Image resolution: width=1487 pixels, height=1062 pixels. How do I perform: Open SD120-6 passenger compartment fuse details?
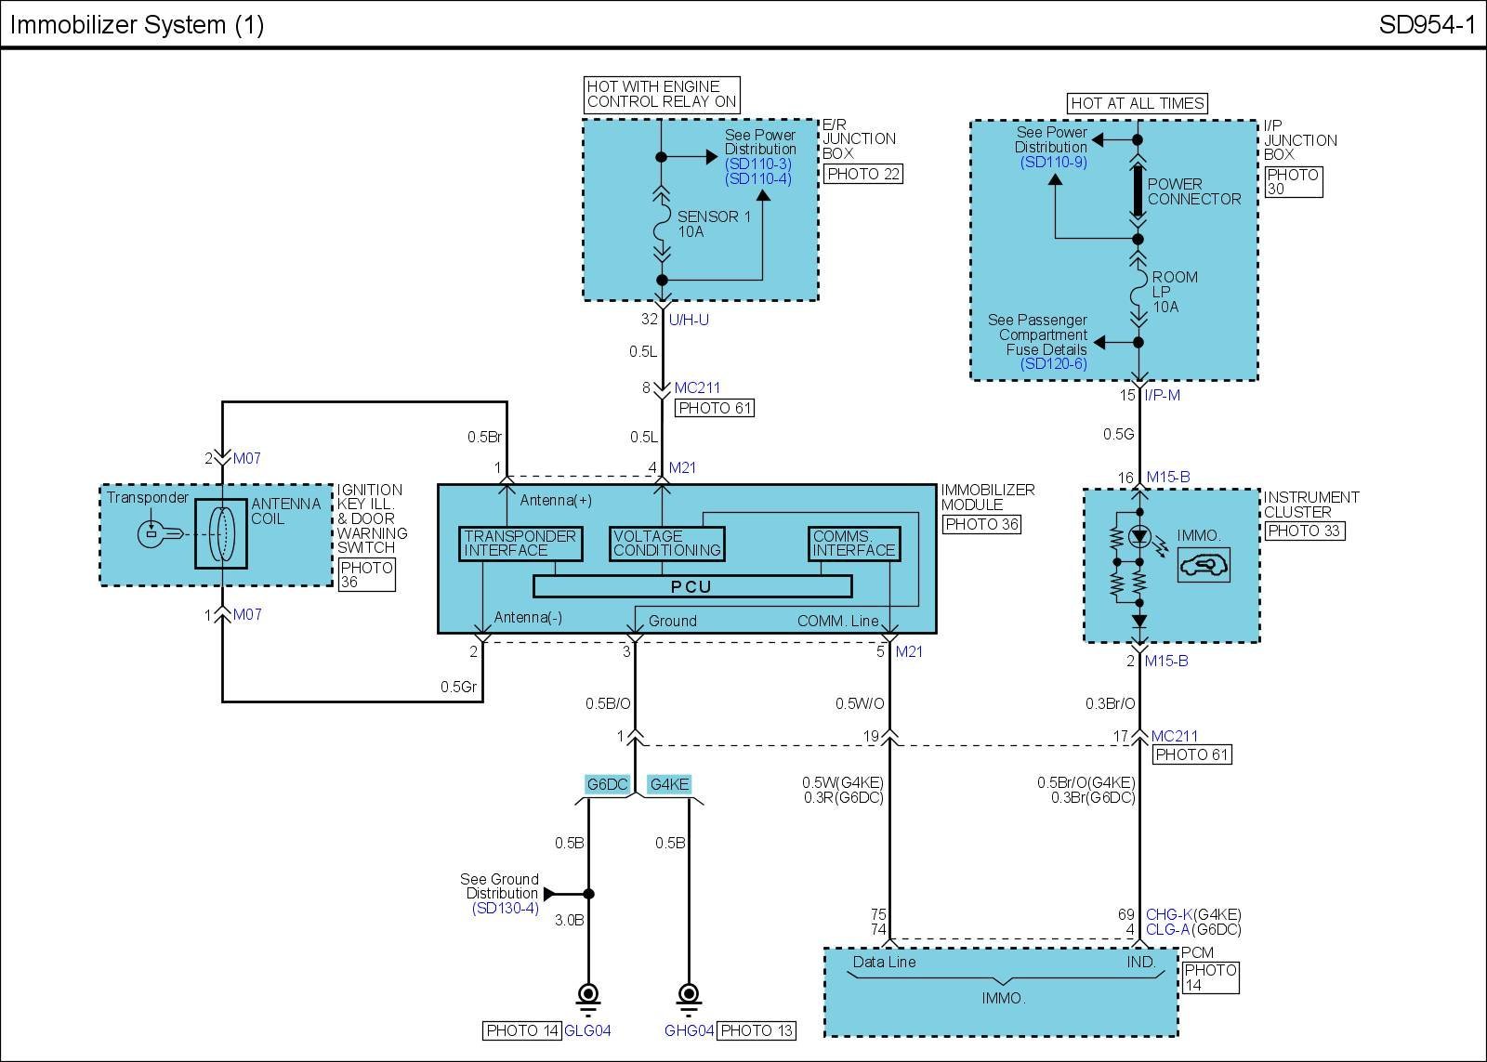[1053, 364]
